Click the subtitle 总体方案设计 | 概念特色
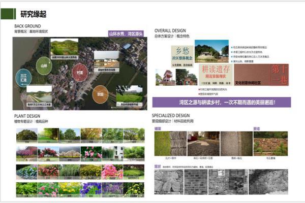Screen dimensions: 305x203 point(172,36)
